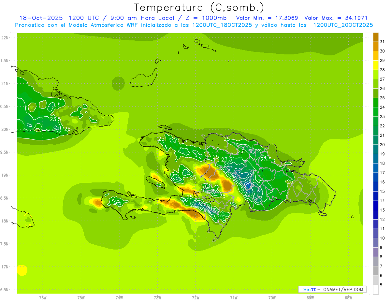This screenshot has height=302, width=391.
Task: Click the 68W longitude axis label
Action: pyautogui.click(x=348, y=298)
